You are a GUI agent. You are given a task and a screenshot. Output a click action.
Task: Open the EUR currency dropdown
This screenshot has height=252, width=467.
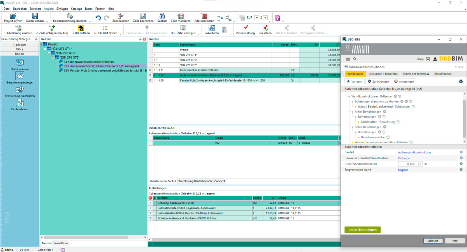coord(256,18)
